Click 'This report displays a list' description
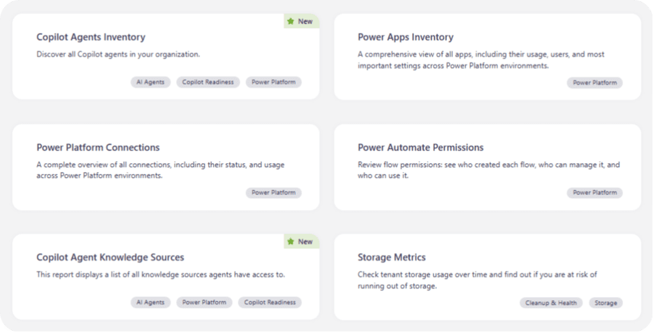The image size is (653, 332). coord(161,275)
